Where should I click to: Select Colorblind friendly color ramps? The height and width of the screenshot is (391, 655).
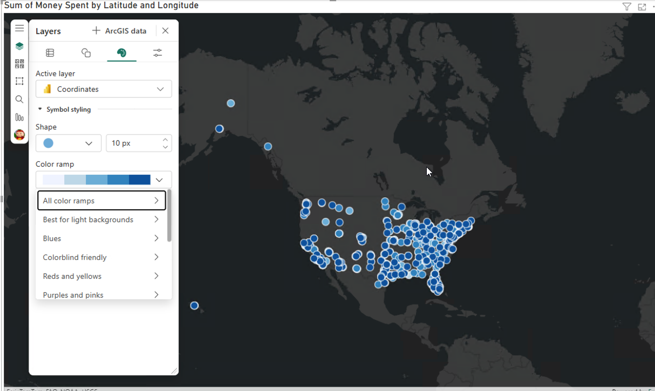(x=101, y=257)
